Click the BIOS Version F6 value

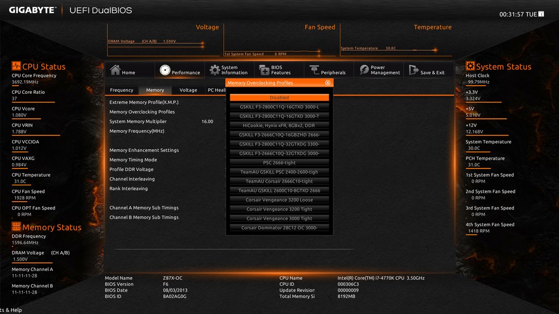click(x=165, y=284)
